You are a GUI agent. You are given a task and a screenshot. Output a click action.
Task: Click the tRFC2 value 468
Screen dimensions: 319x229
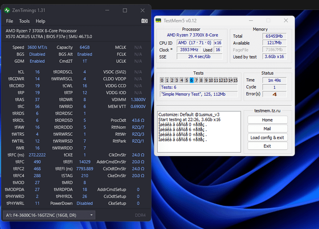click(37, 169)
